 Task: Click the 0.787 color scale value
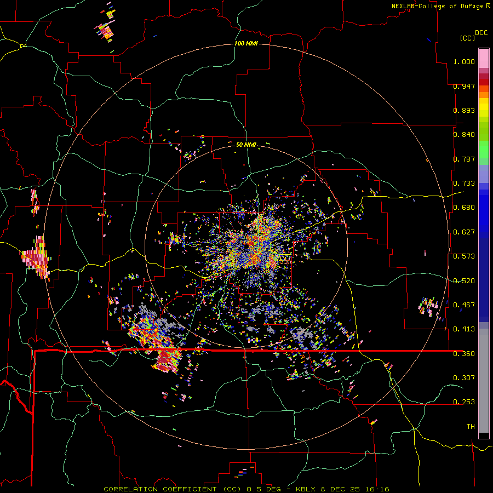(x=464, y=159)
